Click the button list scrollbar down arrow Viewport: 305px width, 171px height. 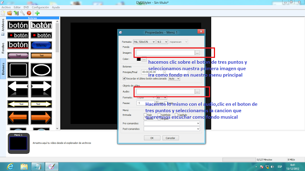tap(57, 128)
